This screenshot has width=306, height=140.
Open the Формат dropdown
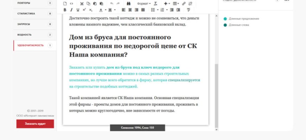click(144, 3)
